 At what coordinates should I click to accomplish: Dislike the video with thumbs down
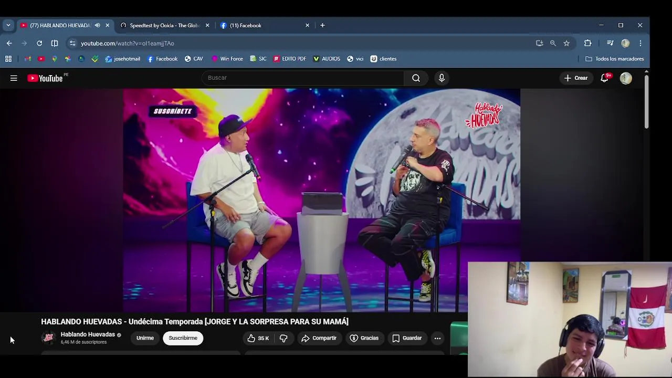pyautogui.click(x=283, y=338)
